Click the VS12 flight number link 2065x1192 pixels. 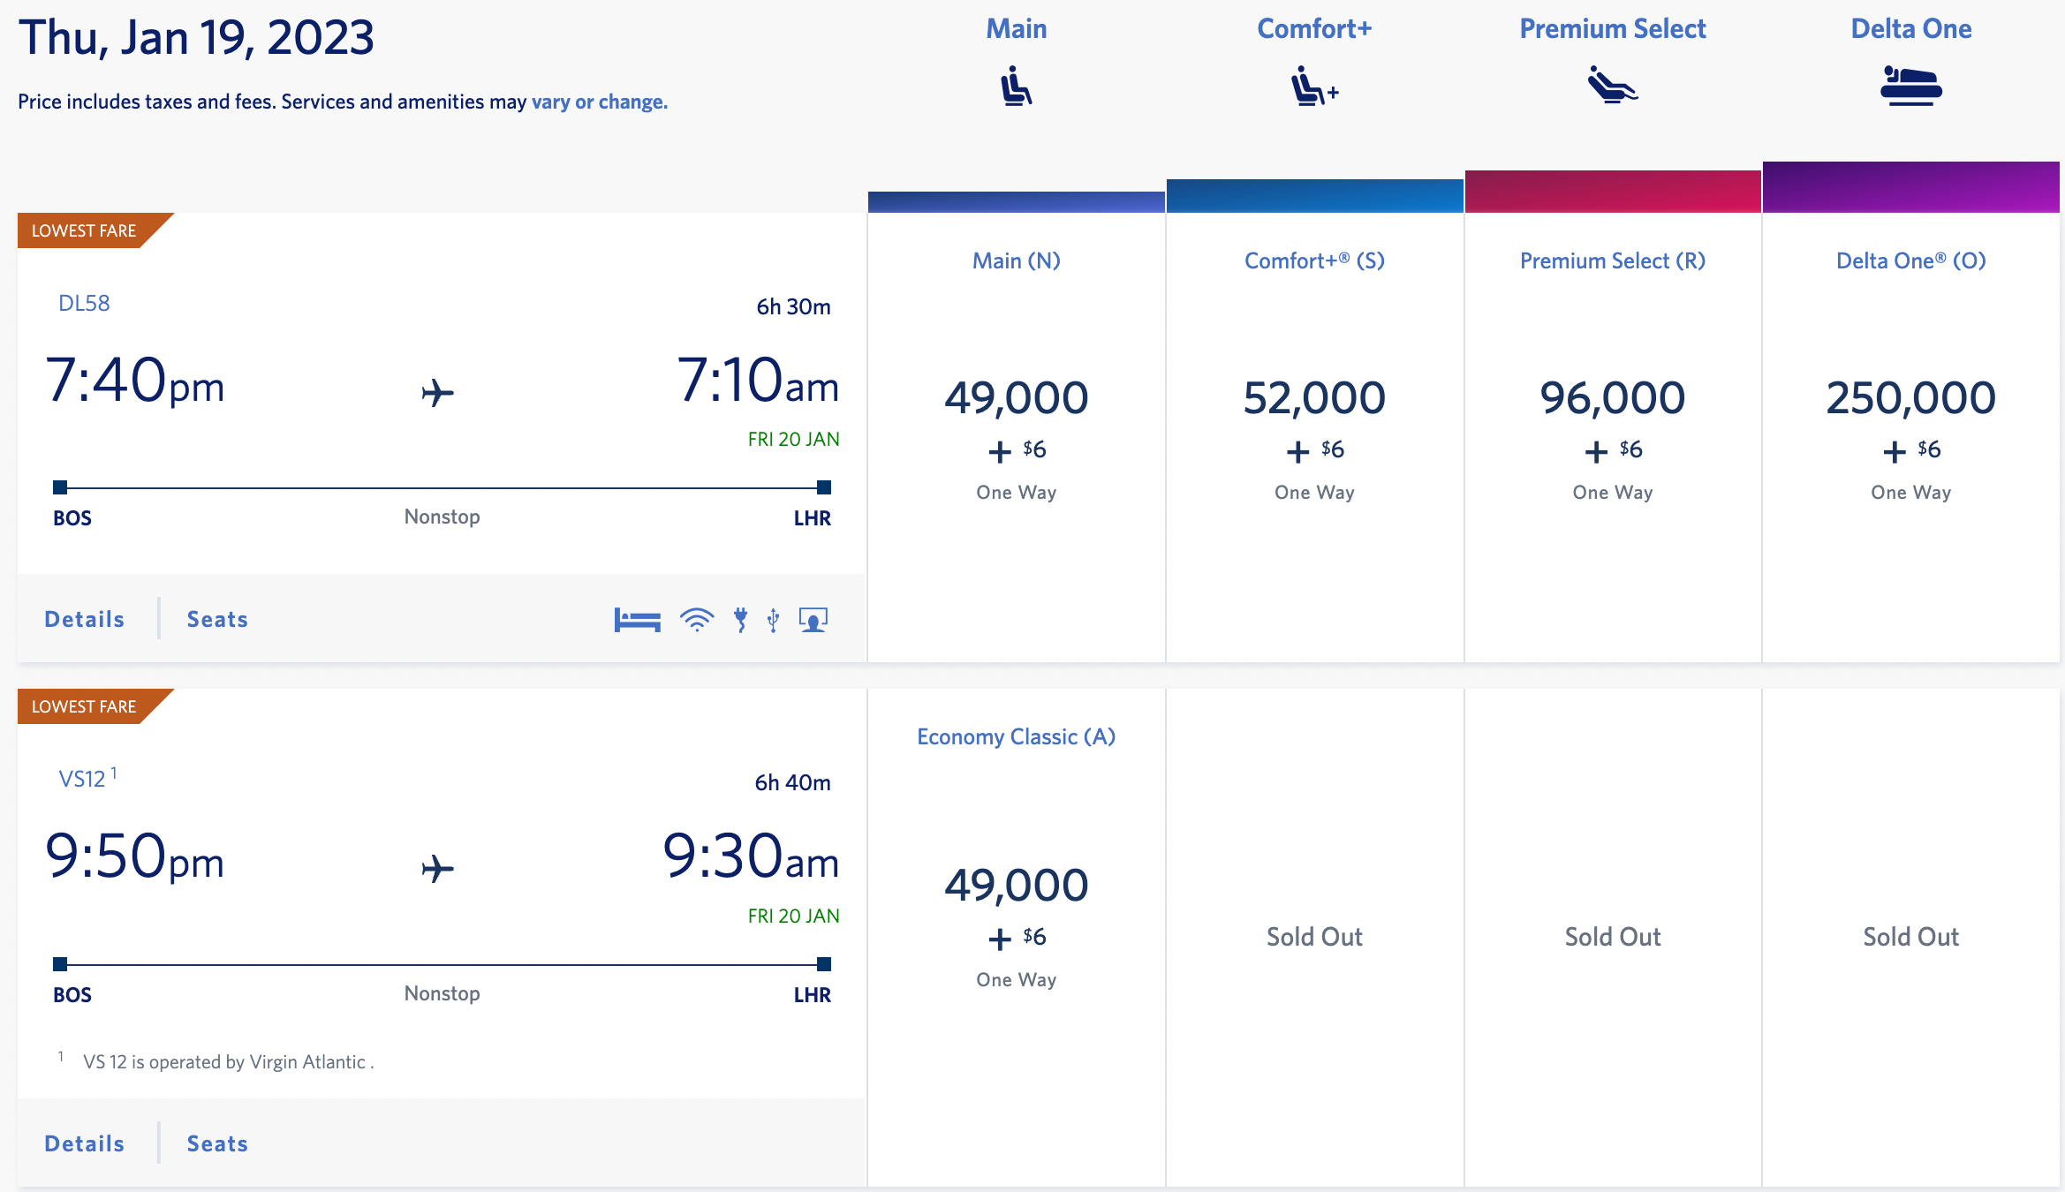pos(79,778)
